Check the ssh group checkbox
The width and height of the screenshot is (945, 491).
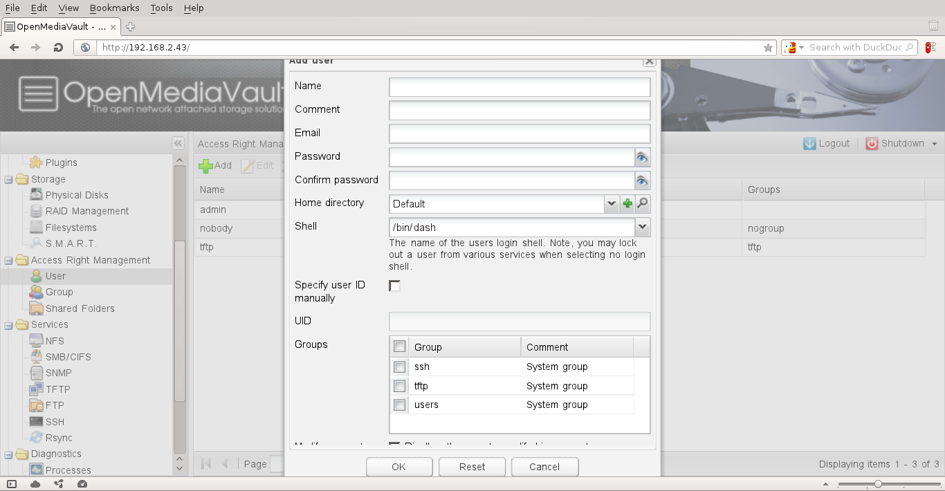pos(400,367)
